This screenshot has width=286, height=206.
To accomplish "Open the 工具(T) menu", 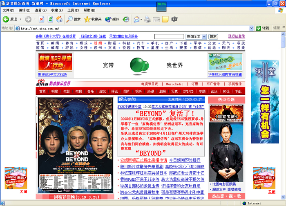I will click(73, 10).
